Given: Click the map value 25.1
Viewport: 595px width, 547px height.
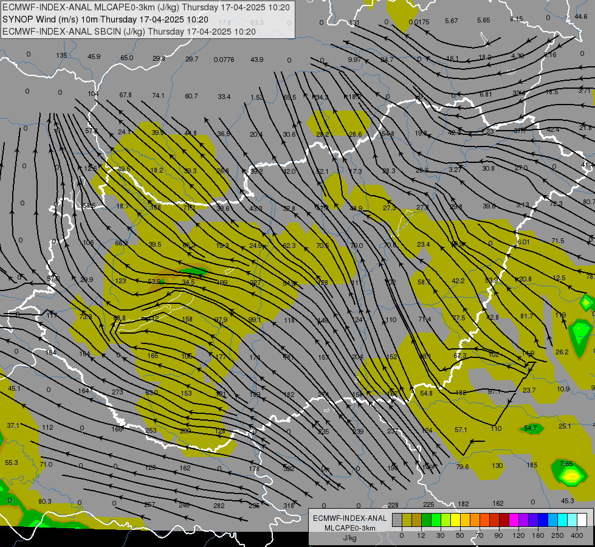Looking at the screenshot, I should [565, 426].
